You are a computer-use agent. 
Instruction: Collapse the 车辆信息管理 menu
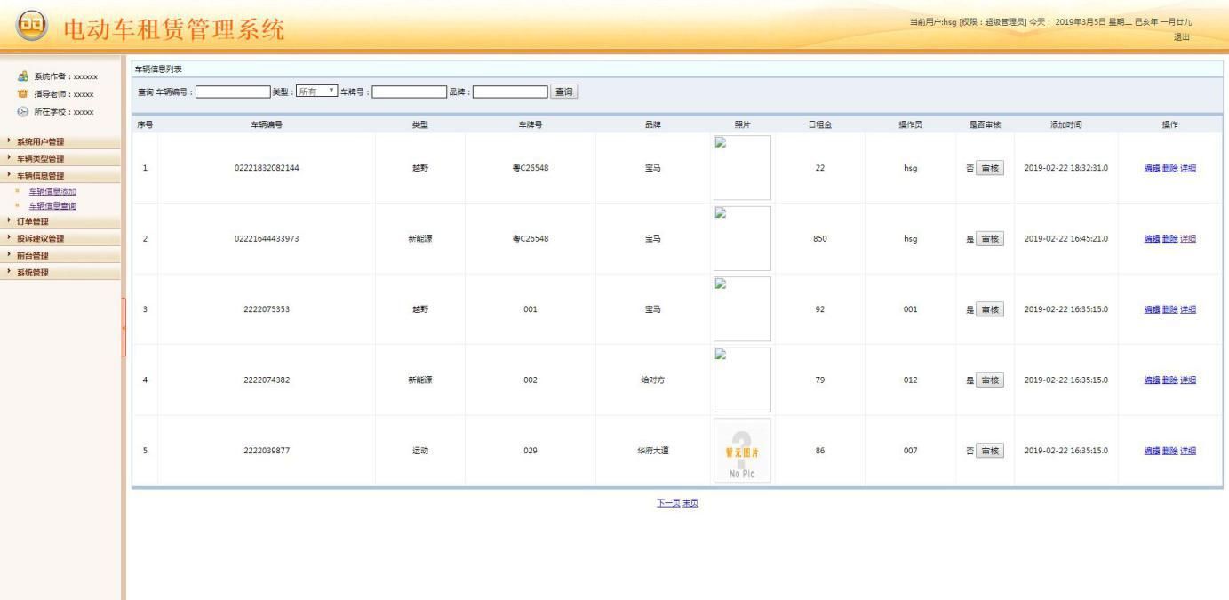tap(60, 175)
